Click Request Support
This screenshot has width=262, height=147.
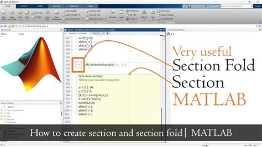pyautogui.click(x=166, y=15)
